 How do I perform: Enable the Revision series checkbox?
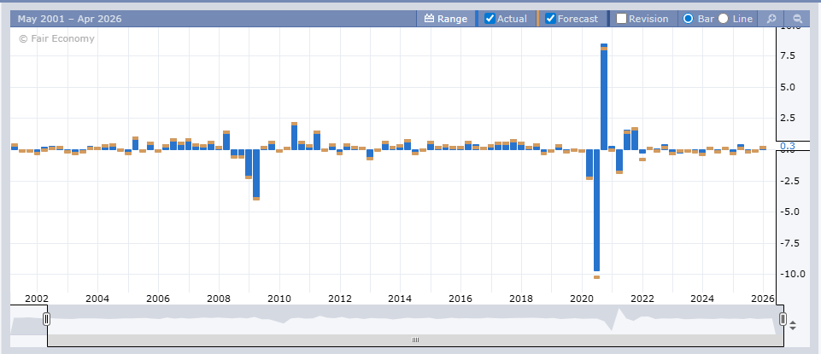622,18
